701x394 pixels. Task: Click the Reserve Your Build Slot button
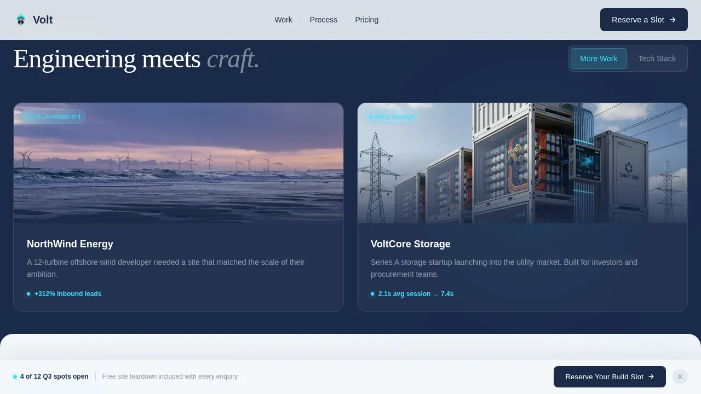coord(610,376)
